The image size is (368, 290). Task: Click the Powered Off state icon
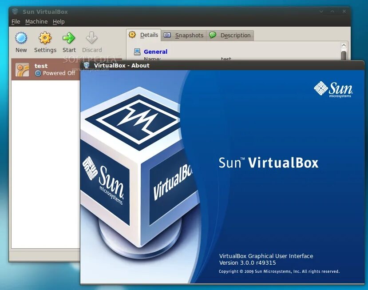[x=38, y=73]
